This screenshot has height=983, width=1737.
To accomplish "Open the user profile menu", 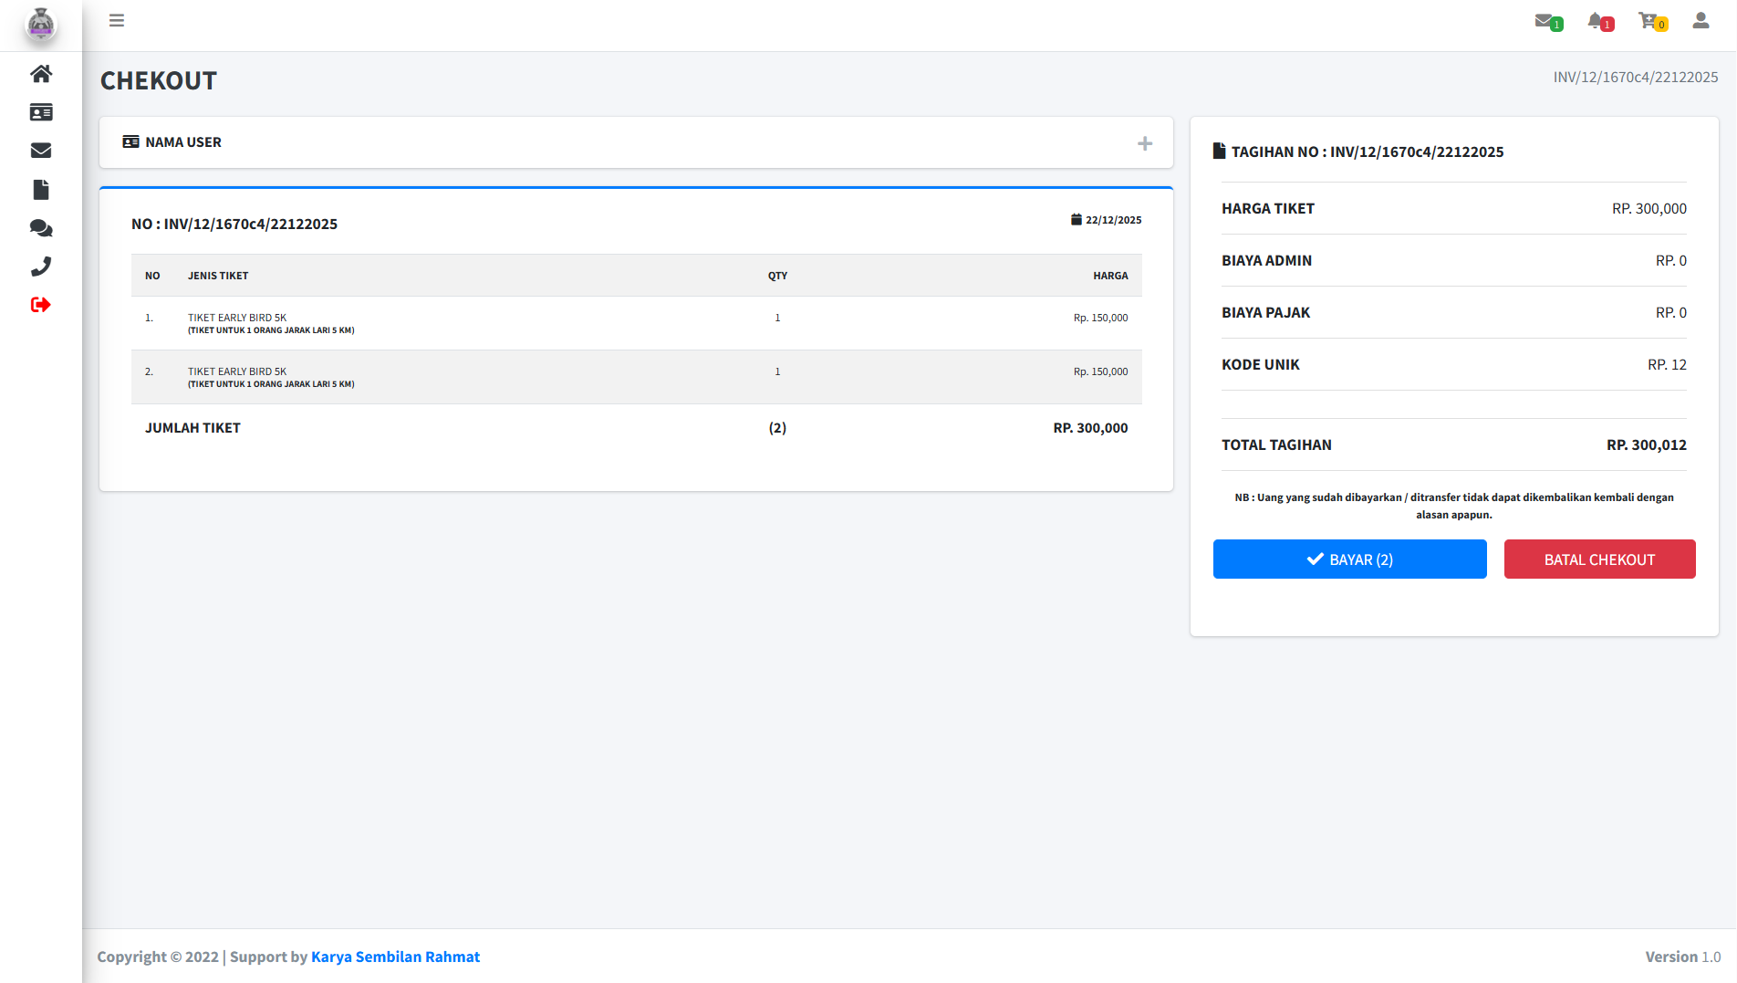I will [1701, 21].
